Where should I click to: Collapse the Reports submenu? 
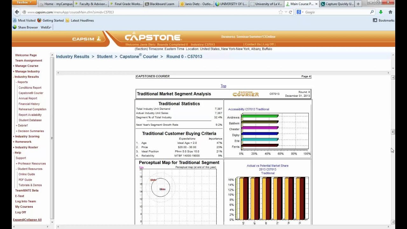tap(22, 82)
